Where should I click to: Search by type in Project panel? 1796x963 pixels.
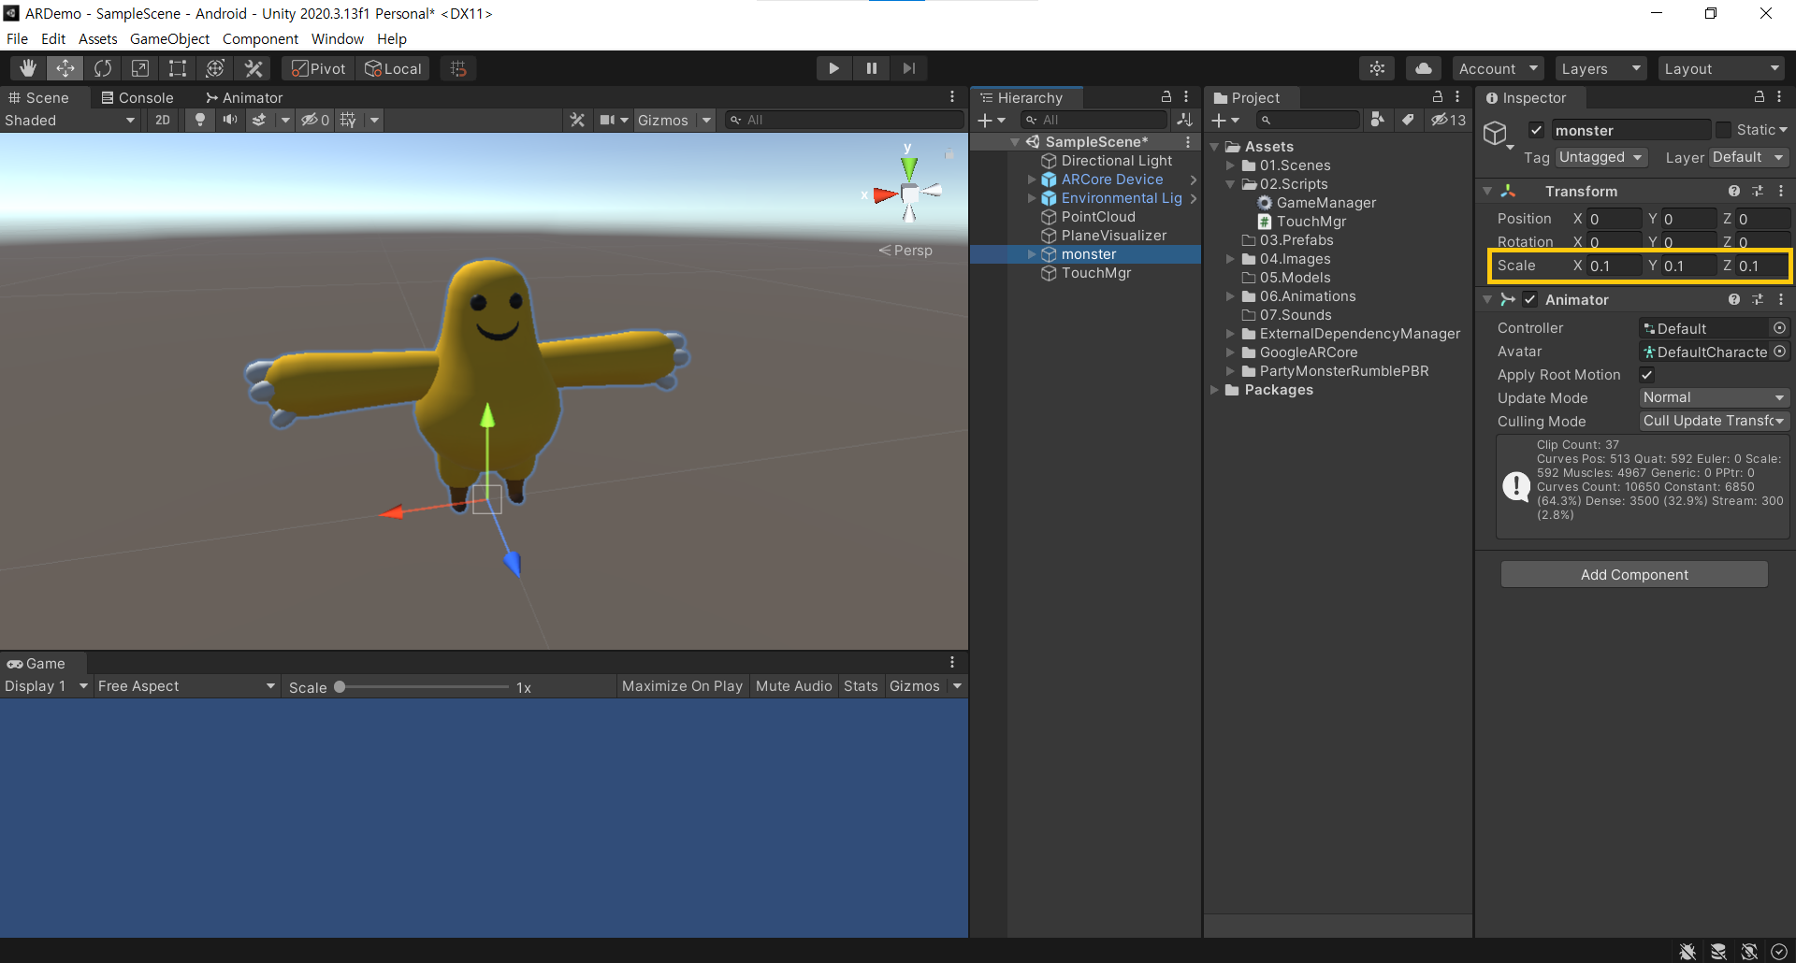[1377, 120]
